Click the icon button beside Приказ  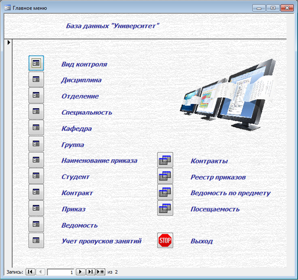[x=36, y=208]
